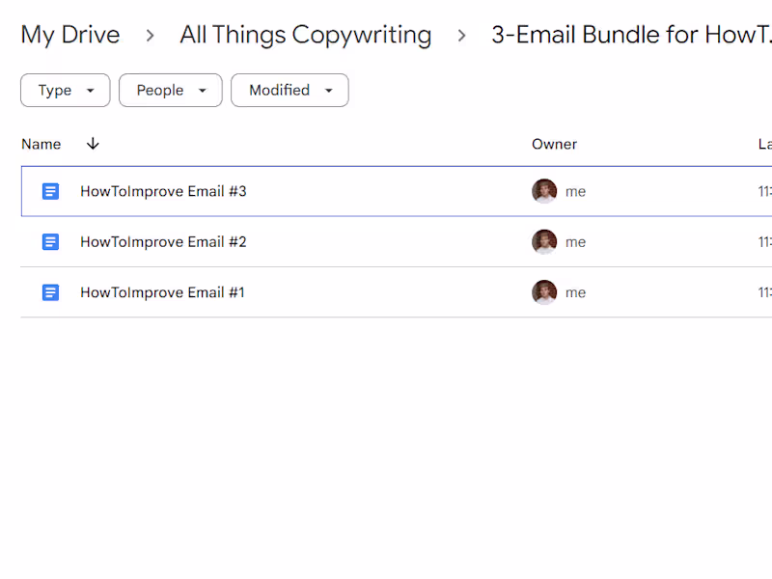Image resolution: width=772 pixels, height=579 pixels.
Task: Select the HowToImprove Email #3 file
Action: (x=163, y=191)
